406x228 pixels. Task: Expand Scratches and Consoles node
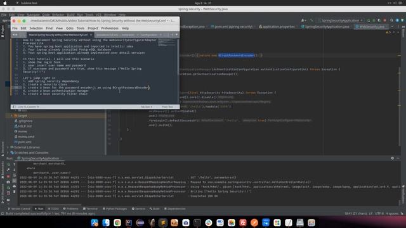pyautogui.click(x=8, y=153)
